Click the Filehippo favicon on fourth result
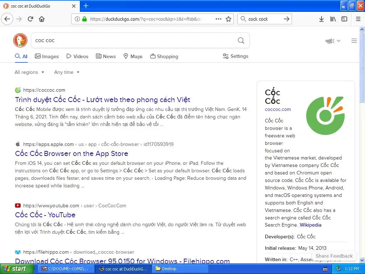Viewport: 365px width, 274px height. (x=18, y=252)
